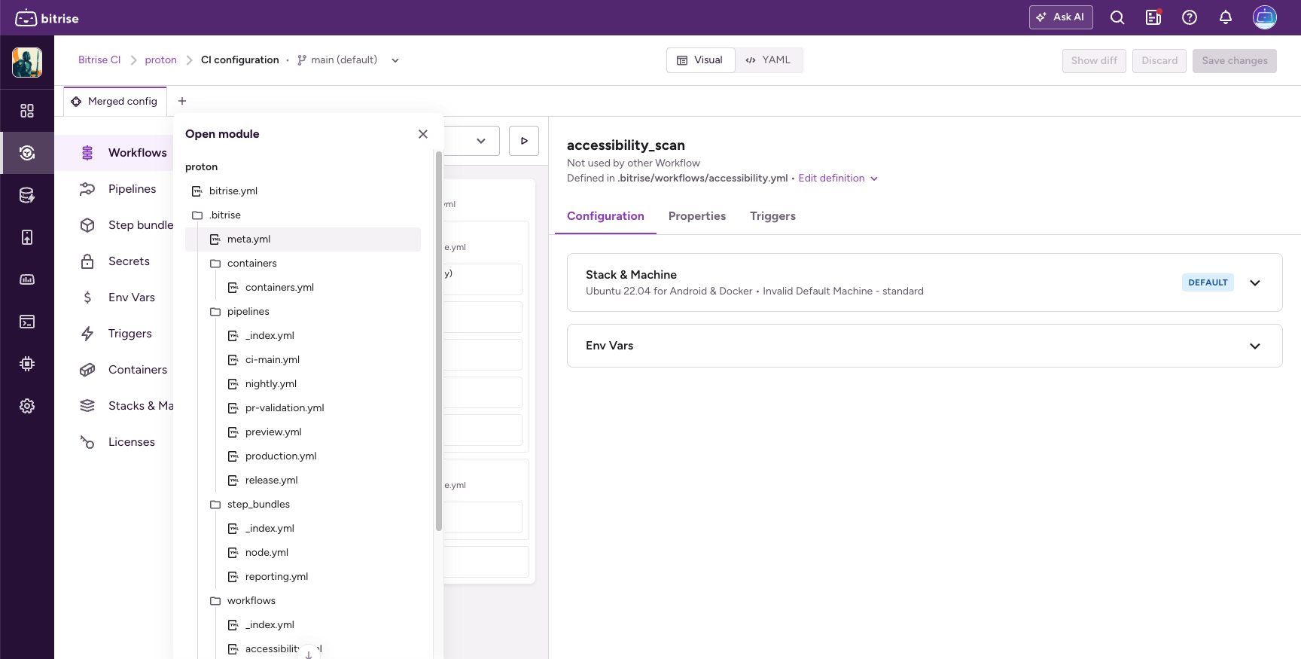The height and width of the screenshot is (659, 1301).
Task: Go to proton breadcrumb link
Action: [160, 60]
